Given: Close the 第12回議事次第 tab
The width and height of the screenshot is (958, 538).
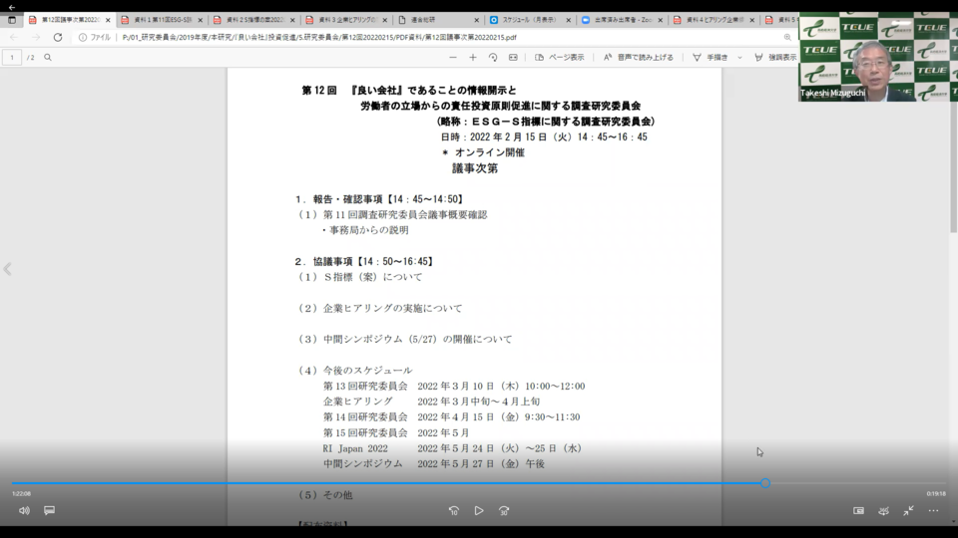Looking at the screenshot, I should (x=108, y=20).
